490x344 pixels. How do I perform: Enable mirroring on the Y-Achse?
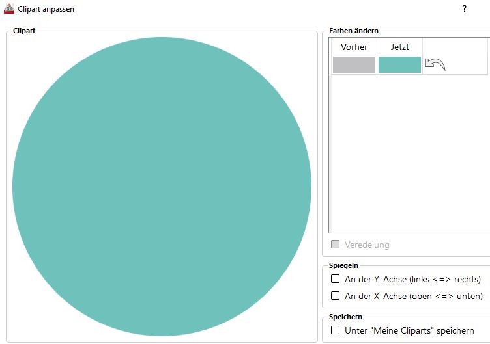pyautogui.click(x=336, y=279)
